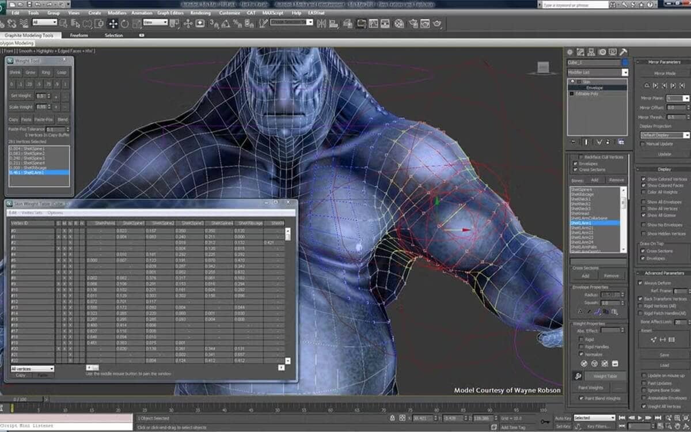The image size is (691, 432).
Task: Uncheck Show Colored Vertices
Action: point(643,179)
